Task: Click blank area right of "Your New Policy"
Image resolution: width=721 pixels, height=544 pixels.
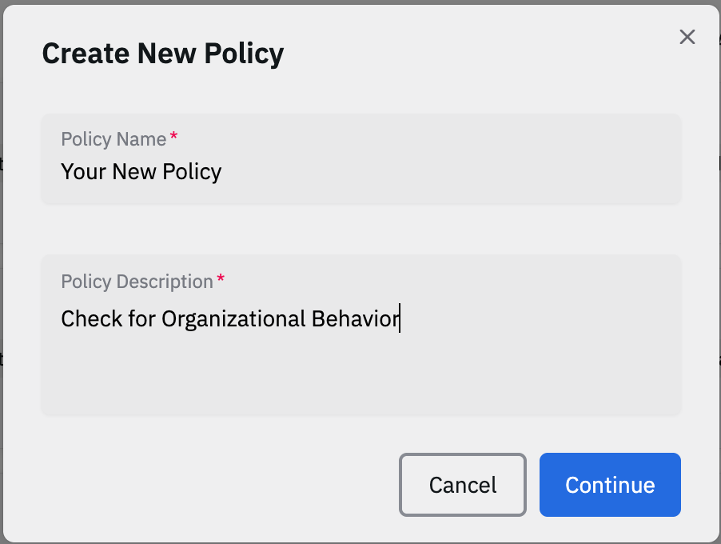Action: (x=448, y=171)
